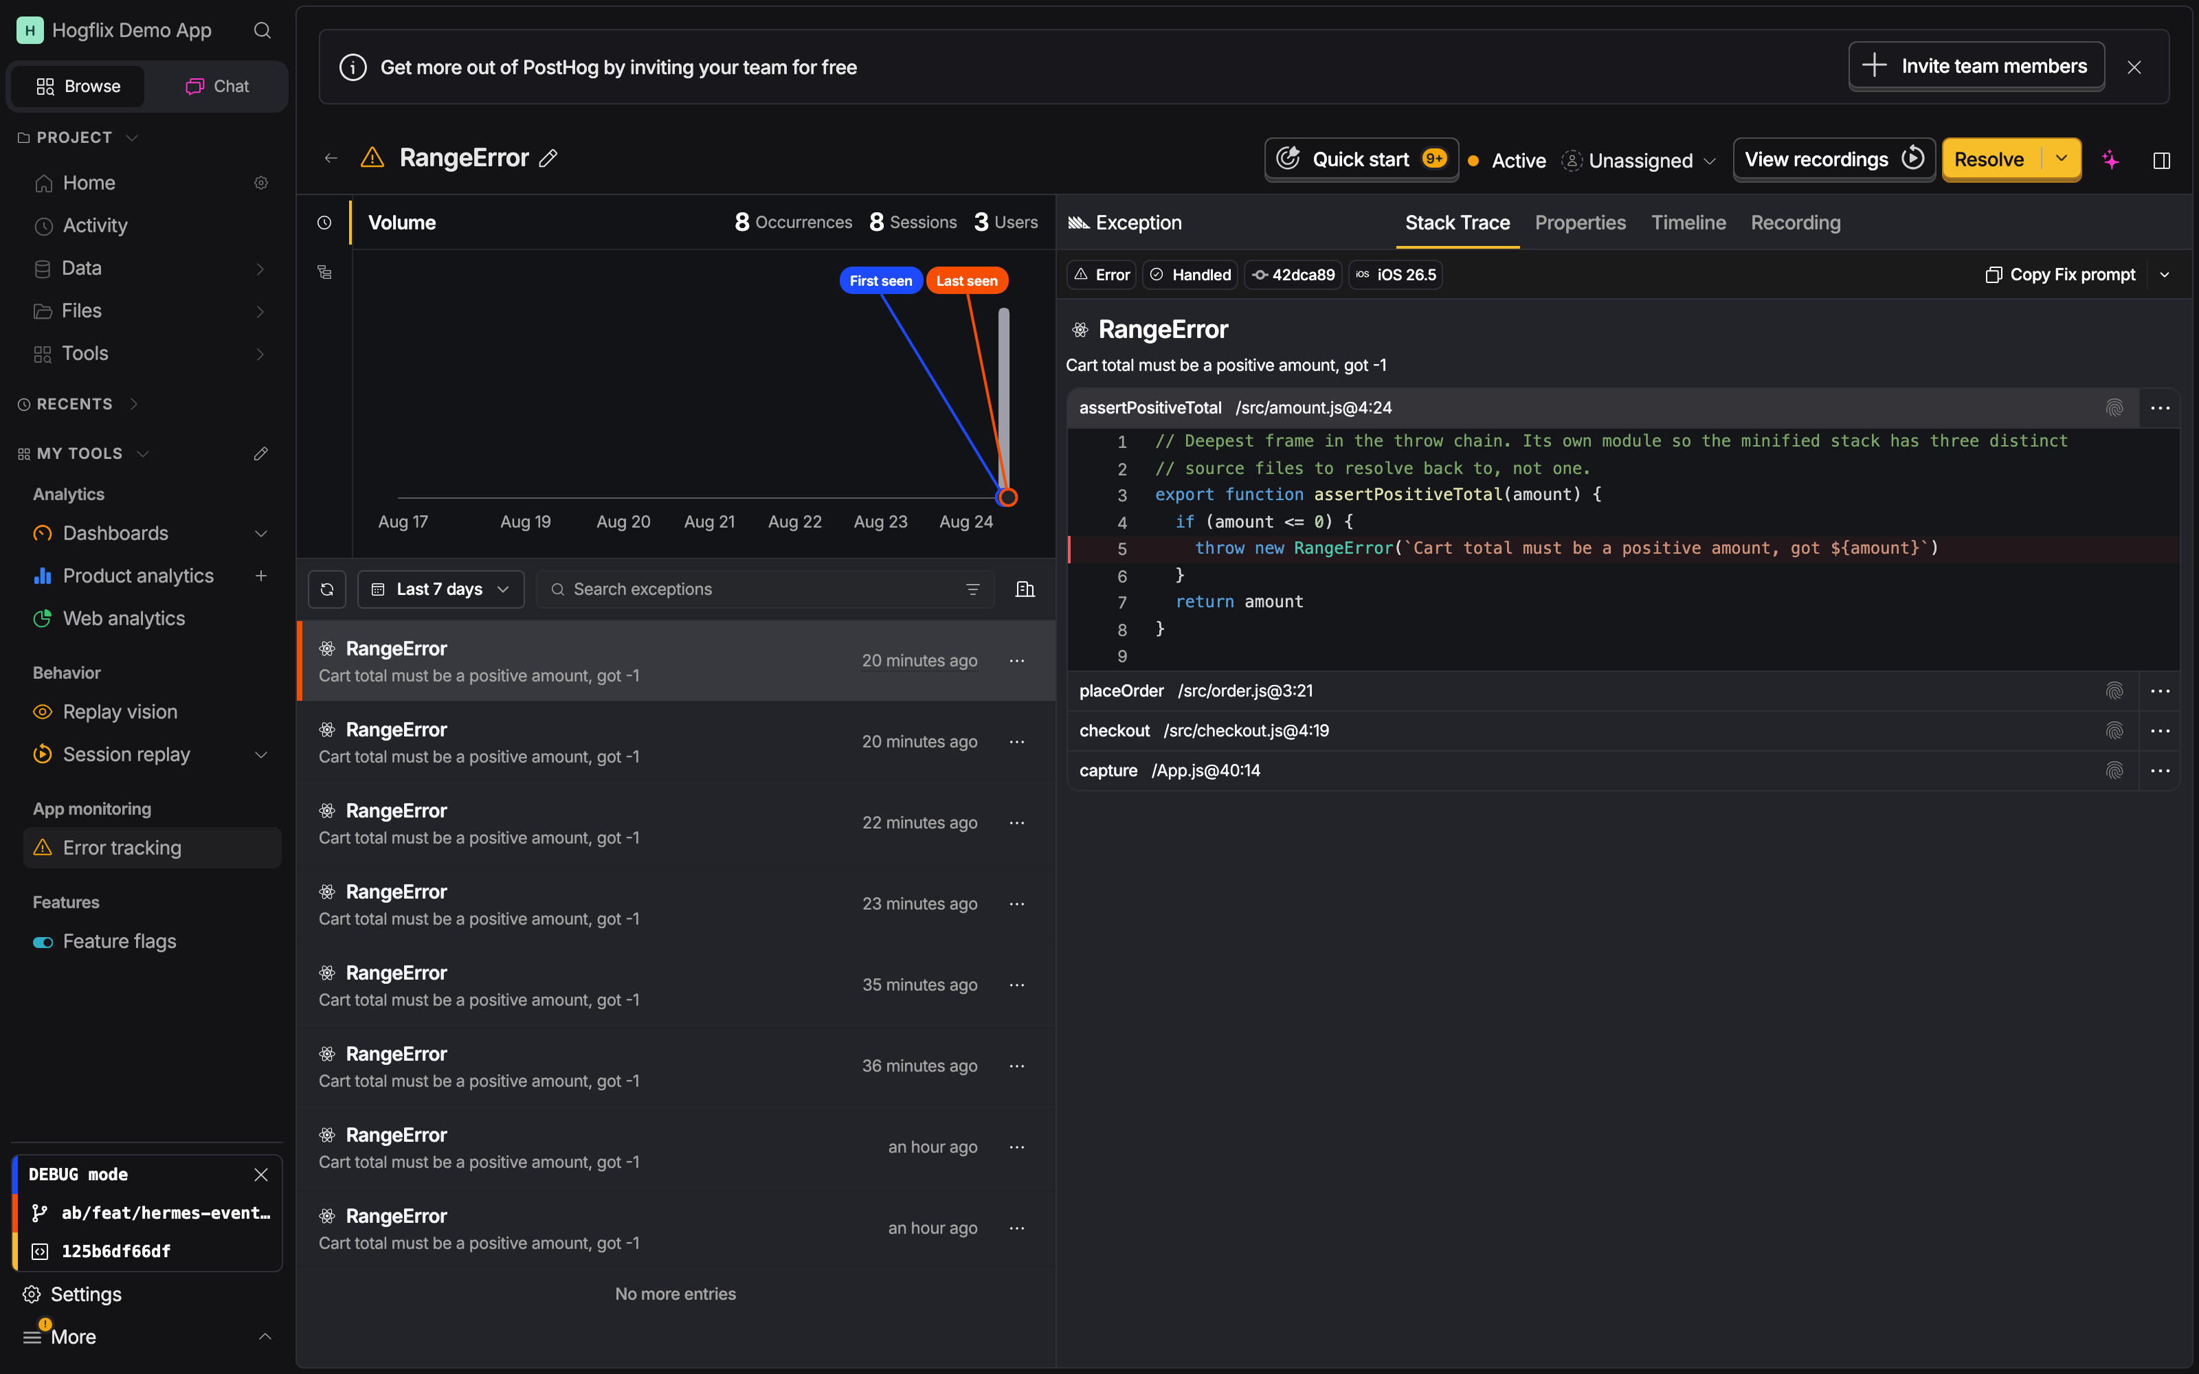The height and width of the screenshot is (1374, 2199).
Task: Click the chart icon right of the search field
Action: pos(1025,589)
